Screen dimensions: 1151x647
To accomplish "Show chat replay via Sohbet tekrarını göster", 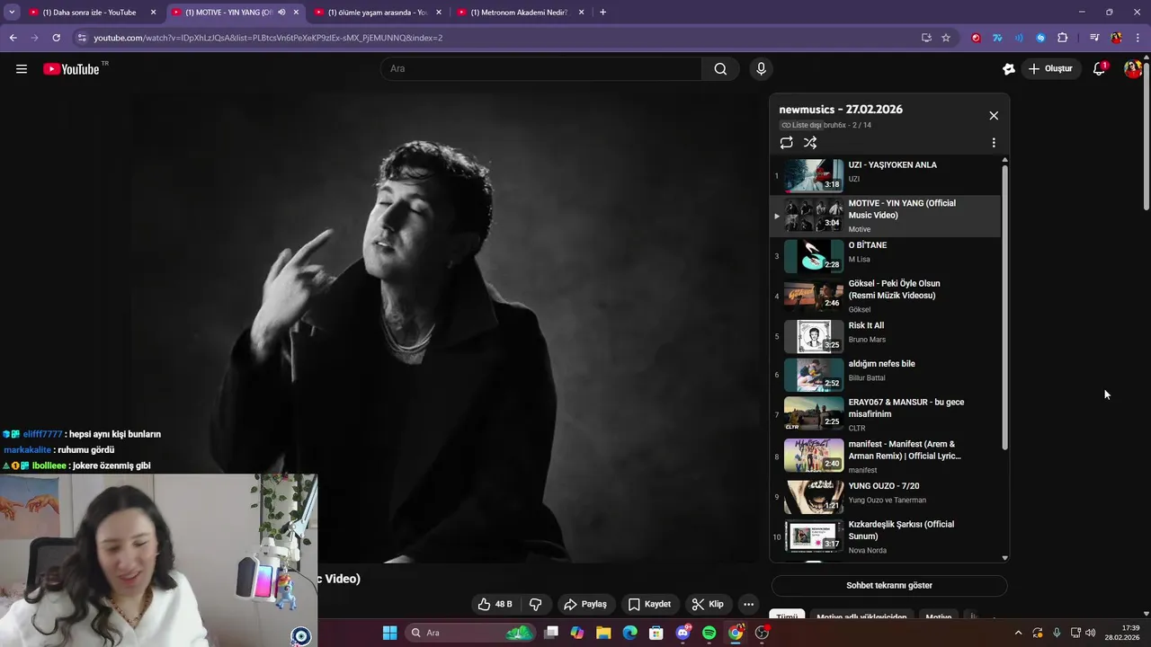I will [x=888, y=585].
